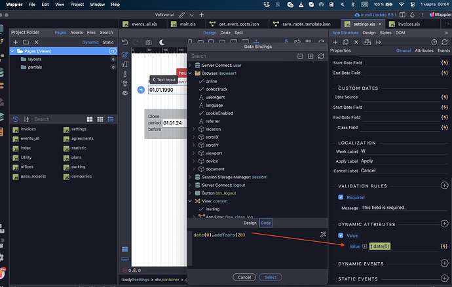Image resolution: width=452 pixels, height=287 pixels.
Task: Click the edit pencil tool in design sidebar
Action: [x=125, y=54]
